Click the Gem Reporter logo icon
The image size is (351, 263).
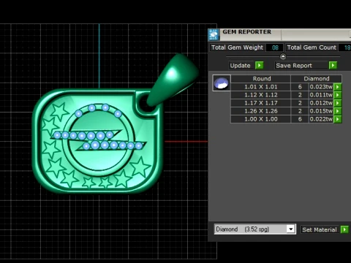click(214, 35)
